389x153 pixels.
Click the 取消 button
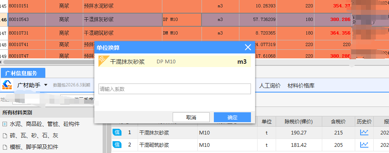(x=191, y=117)
